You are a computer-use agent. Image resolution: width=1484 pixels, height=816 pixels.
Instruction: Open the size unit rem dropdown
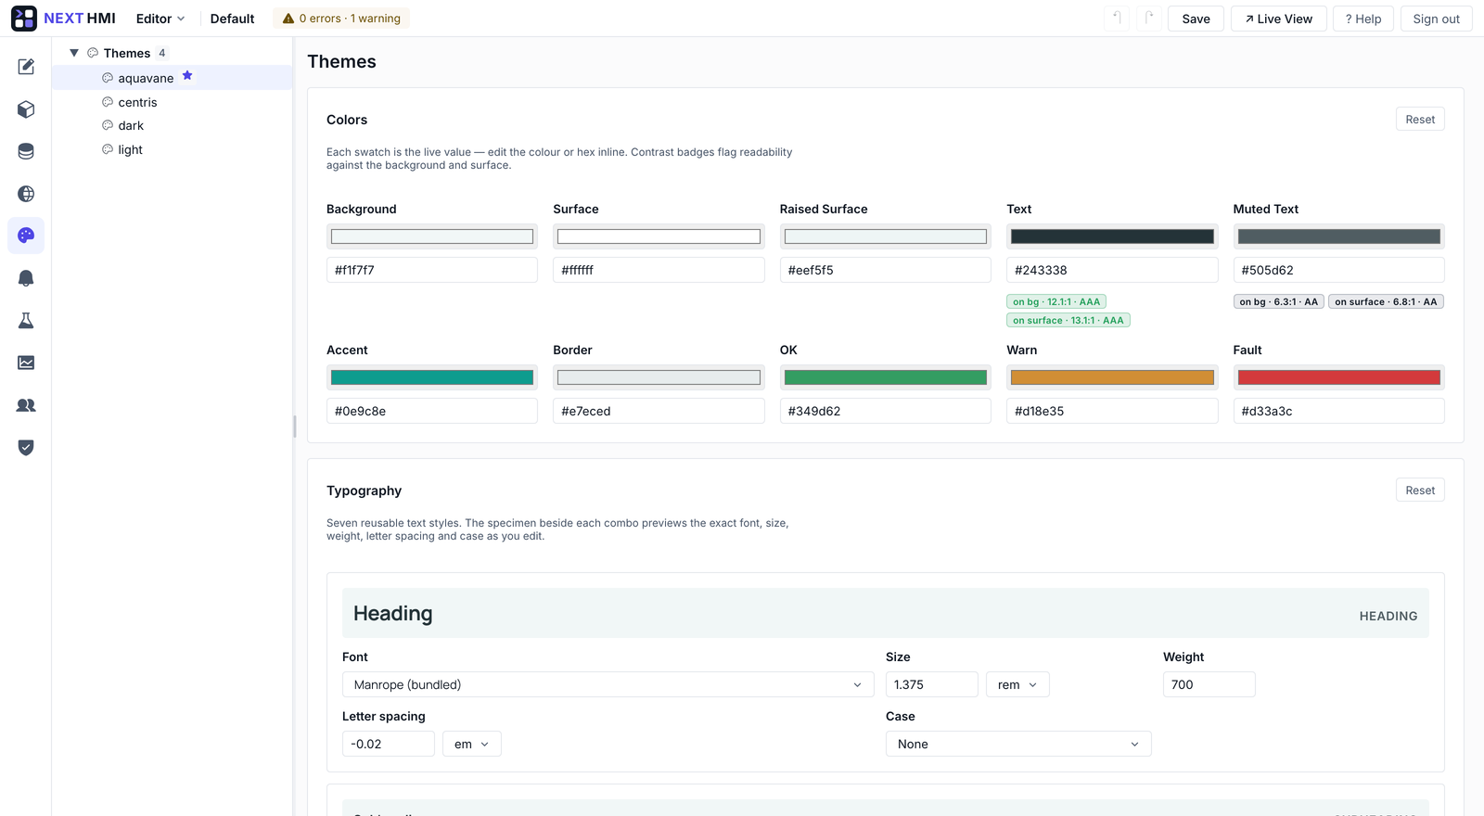[1017, 684]
